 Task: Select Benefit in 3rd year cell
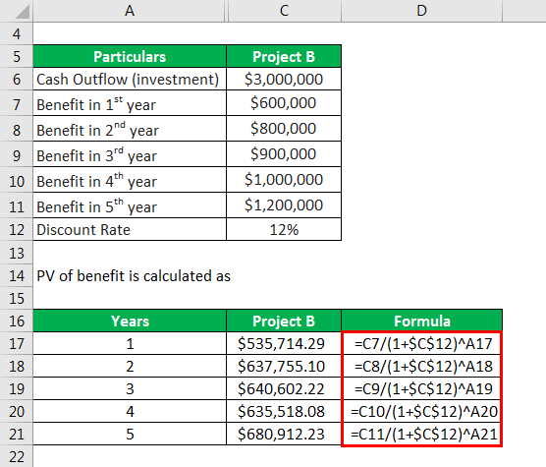[x=130, y=154]
